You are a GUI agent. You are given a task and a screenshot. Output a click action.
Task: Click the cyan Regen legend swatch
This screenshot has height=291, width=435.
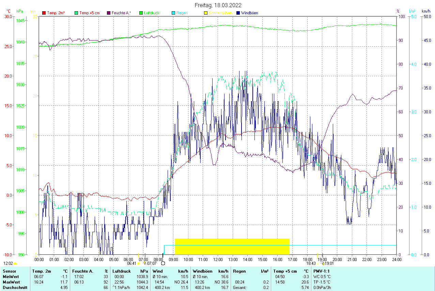tap(173, 13)
